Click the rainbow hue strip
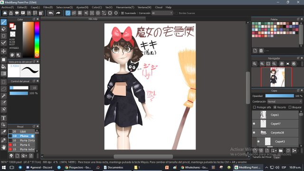This screenshot has width=304, height=171. (37, 39)
